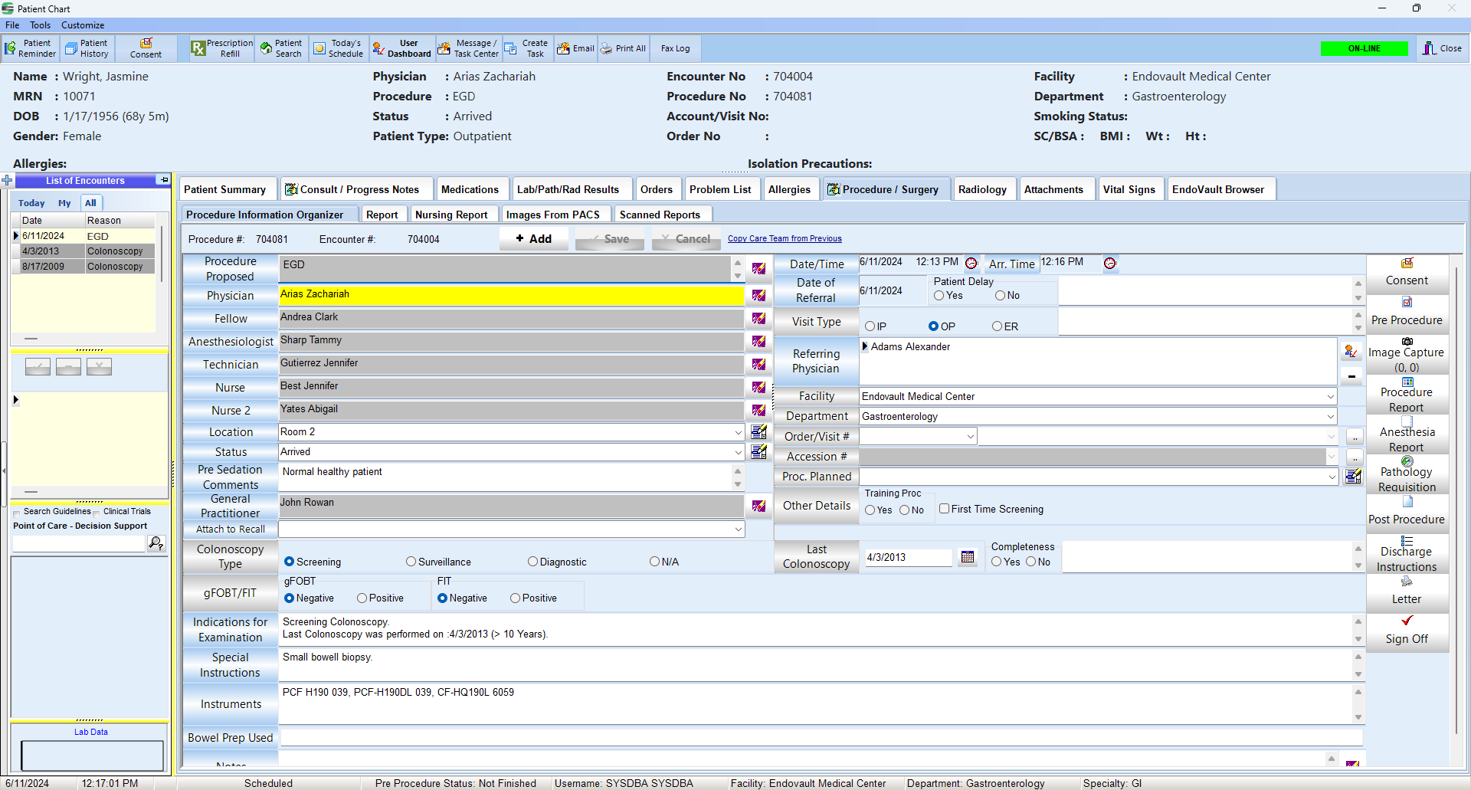Set gFOBT result to Positive
Screen dimensions: 1471x790
tap(362, 598)
